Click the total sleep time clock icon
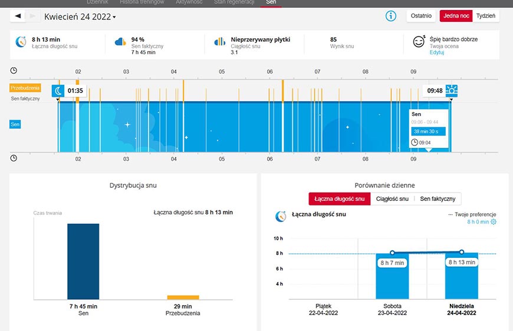 [21, 42]
